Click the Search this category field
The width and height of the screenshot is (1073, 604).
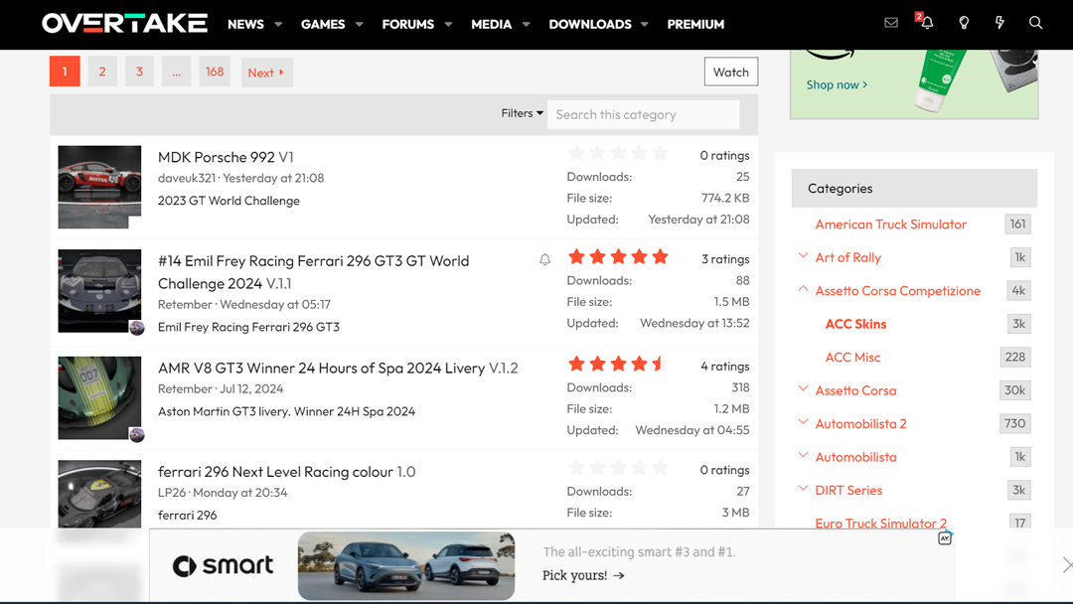pyautogui.click(x=643, y=114)
